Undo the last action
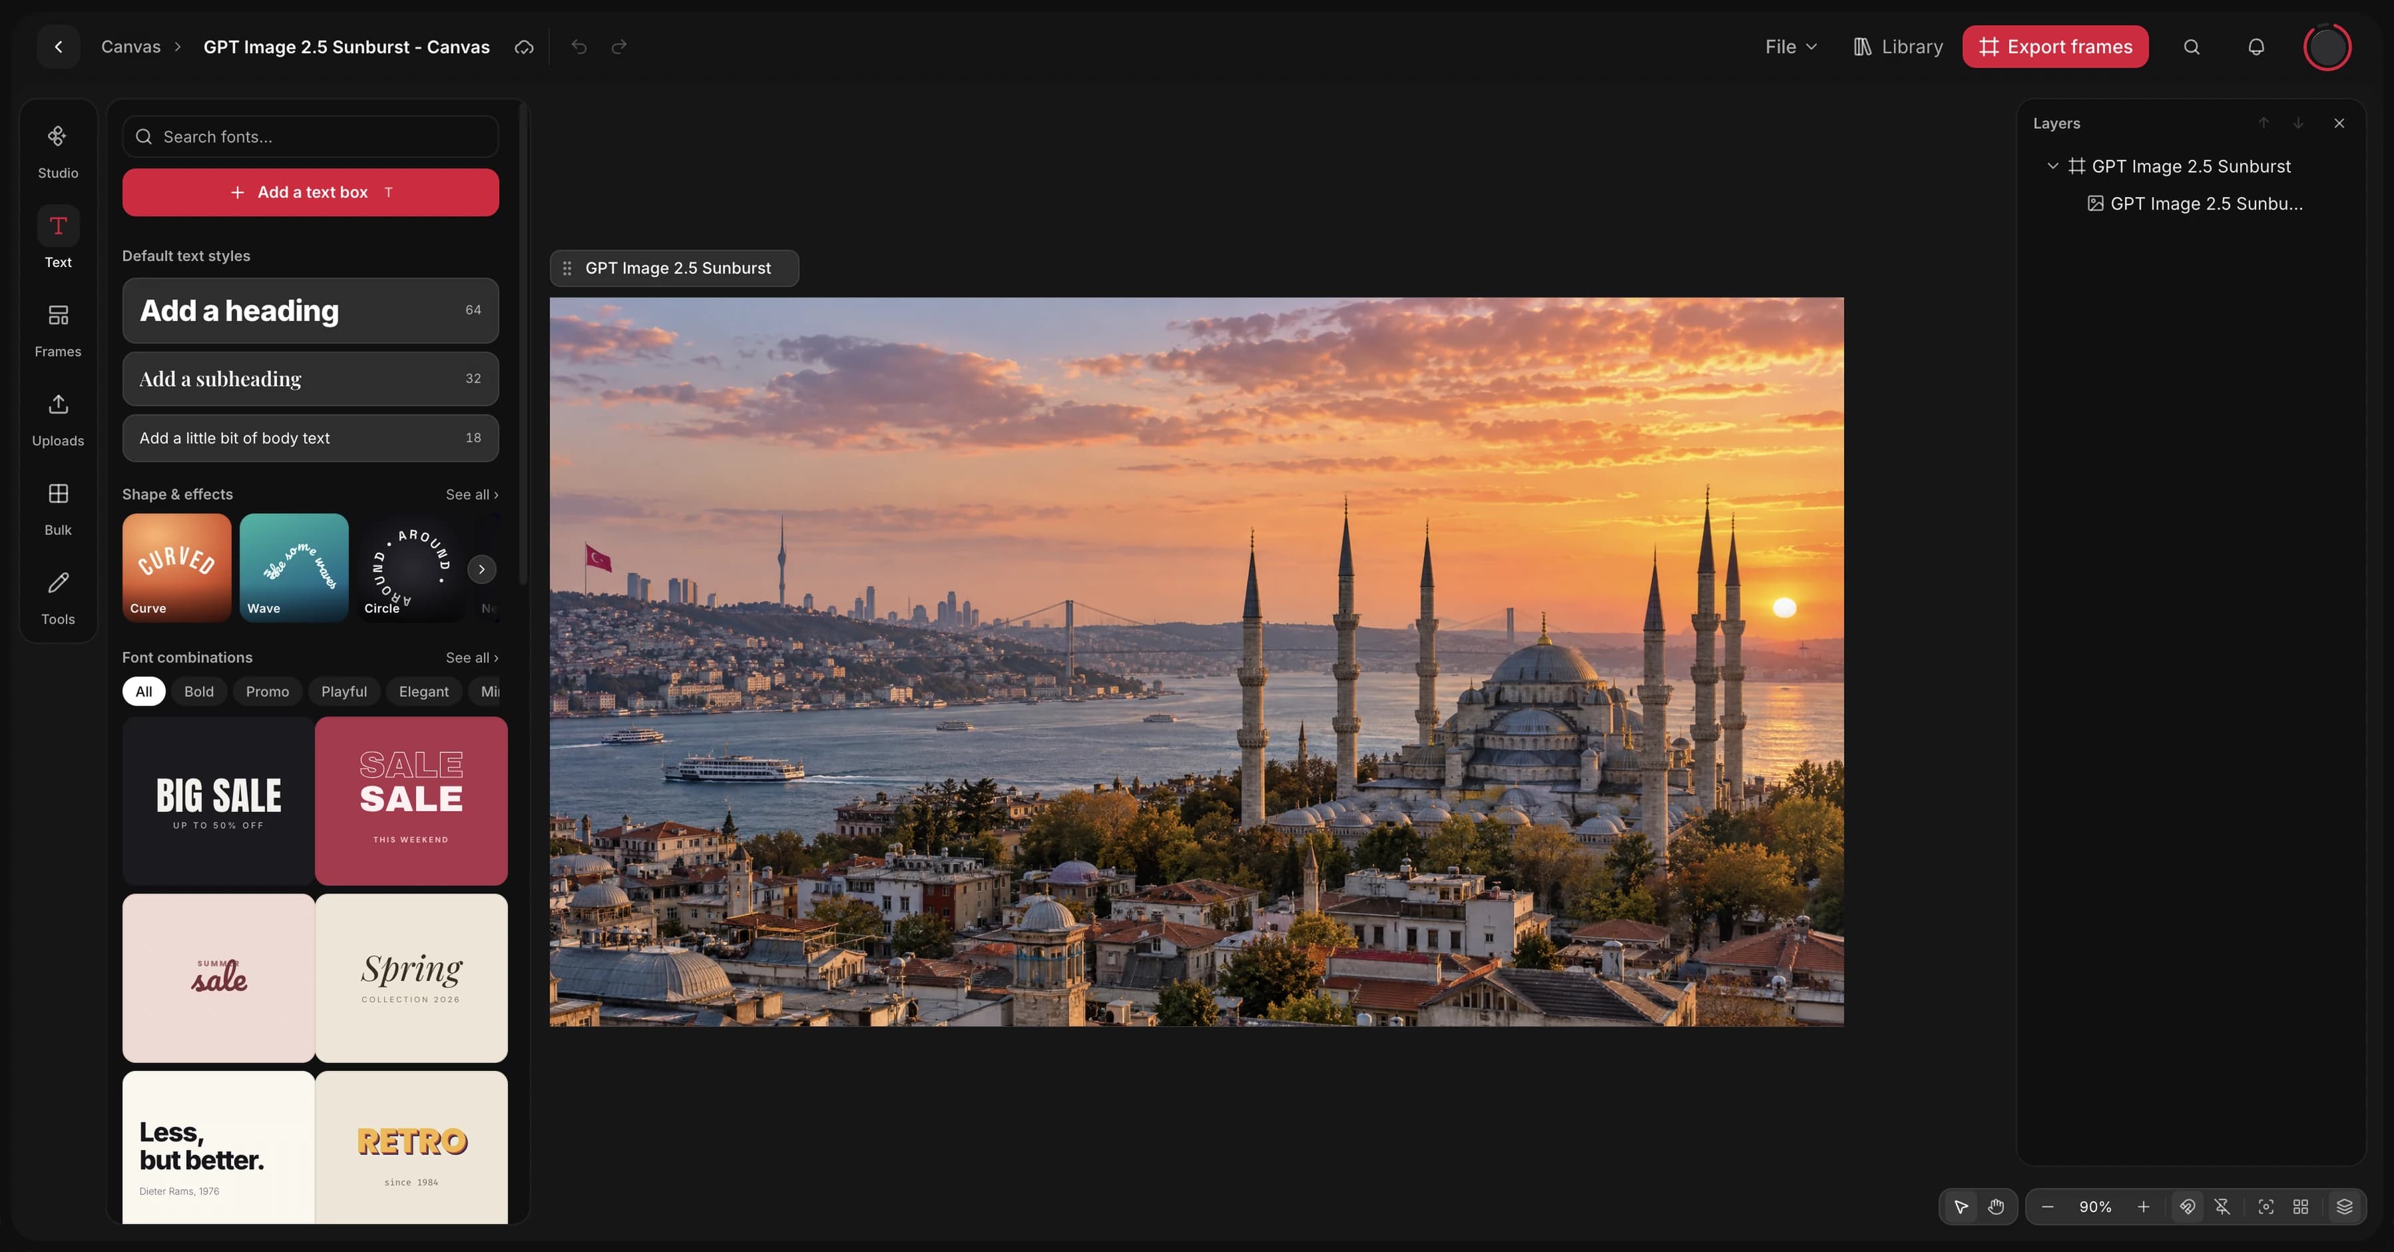Image resolution: width=2394 pixels, height=1252 pixels. (x=579, y=47)
